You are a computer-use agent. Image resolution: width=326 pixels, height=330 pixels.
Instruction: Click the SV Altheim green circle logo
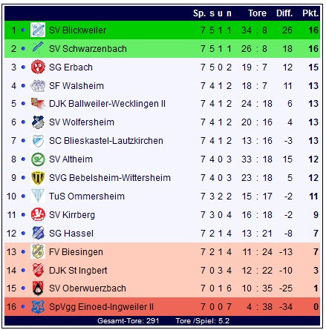click(38, 159)
